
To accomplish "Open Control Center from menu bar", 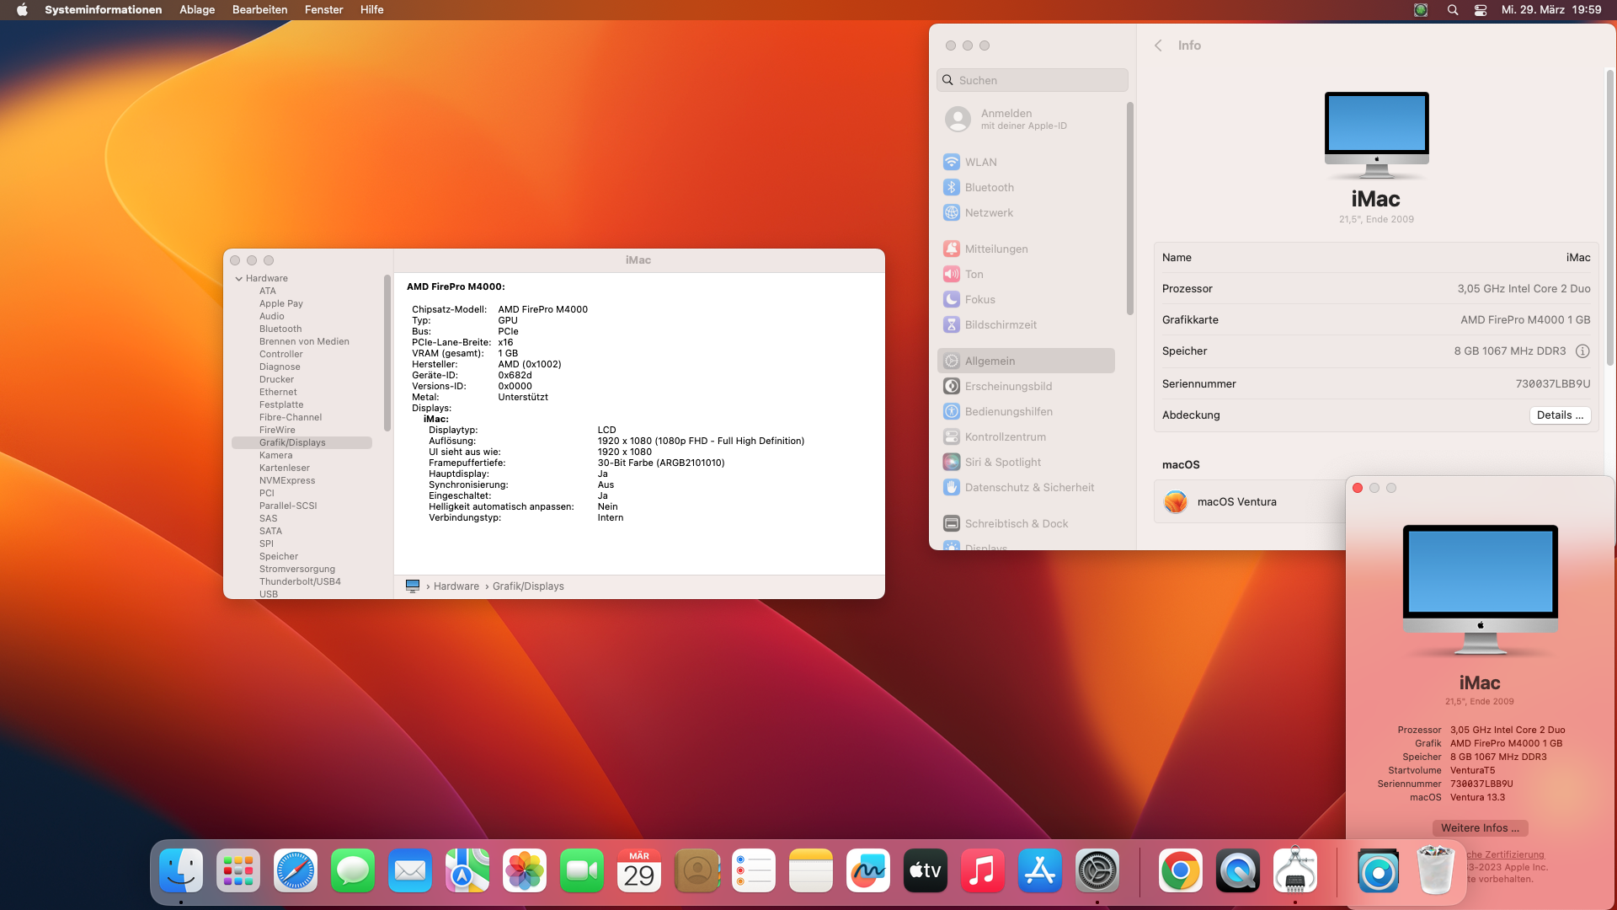I will [1480, 10].
